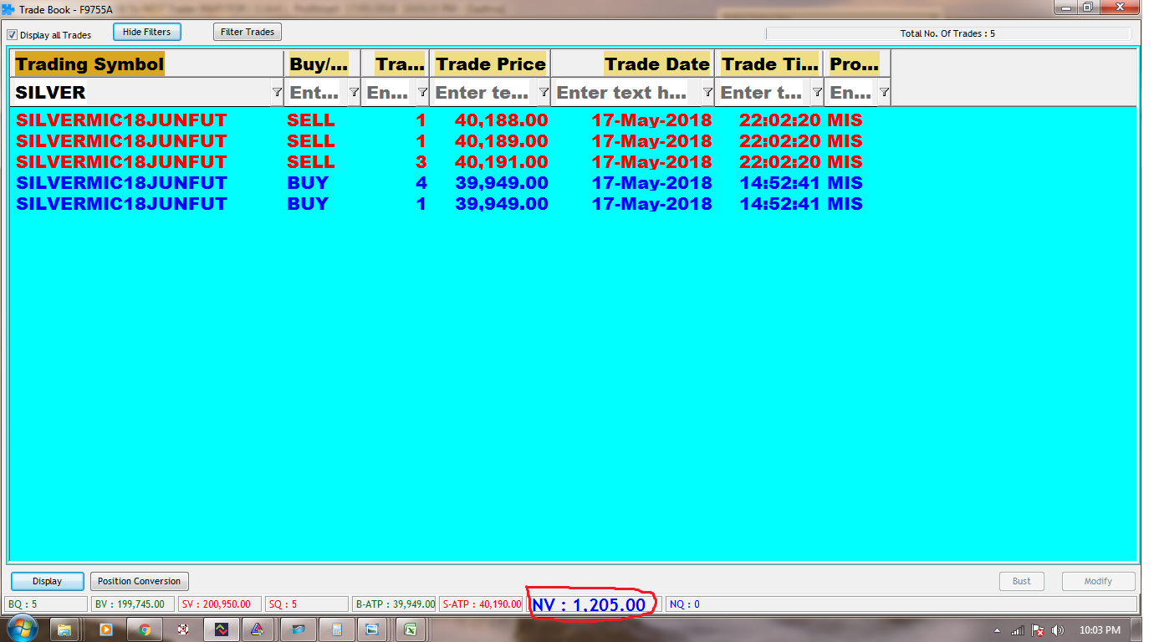Select the symbol of the quantity 4 BUY trade
Image resolution: width=1154 pixels, height=642 pixels.
(121, 183)
